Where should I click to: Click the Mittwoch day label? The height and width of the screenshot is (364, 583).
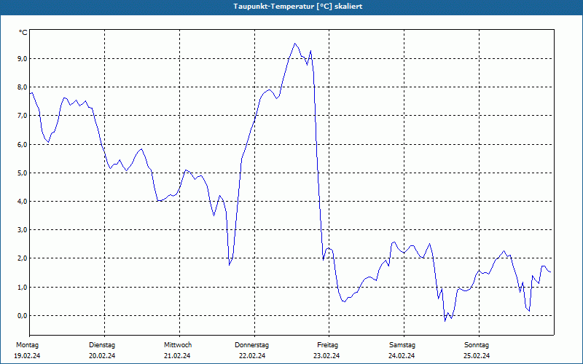click(x=178, y=345)
